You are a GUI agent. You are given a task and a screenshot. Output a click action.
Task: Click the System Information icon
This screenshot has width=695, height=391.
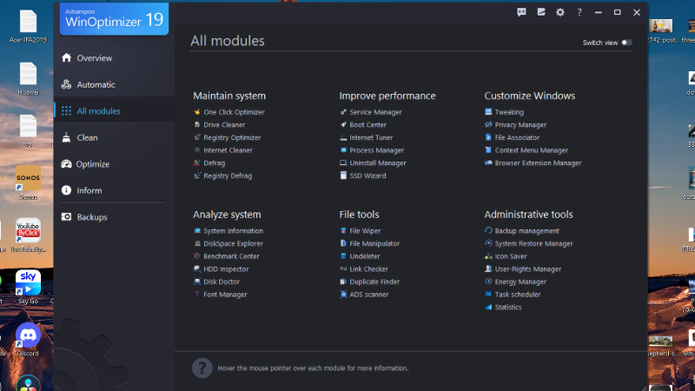pos(197,231)
